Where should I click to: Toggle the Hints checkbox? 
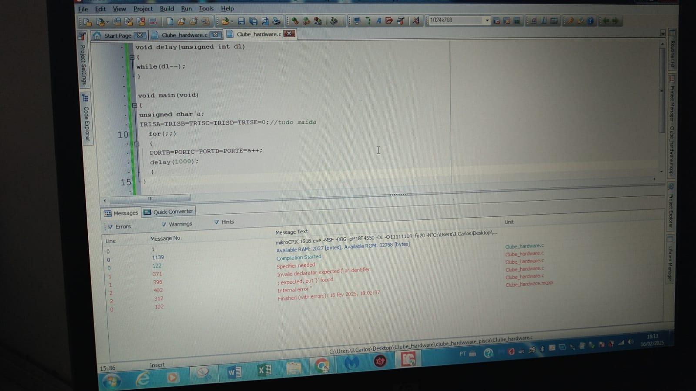pyautogui.click(x=216, y=222)
